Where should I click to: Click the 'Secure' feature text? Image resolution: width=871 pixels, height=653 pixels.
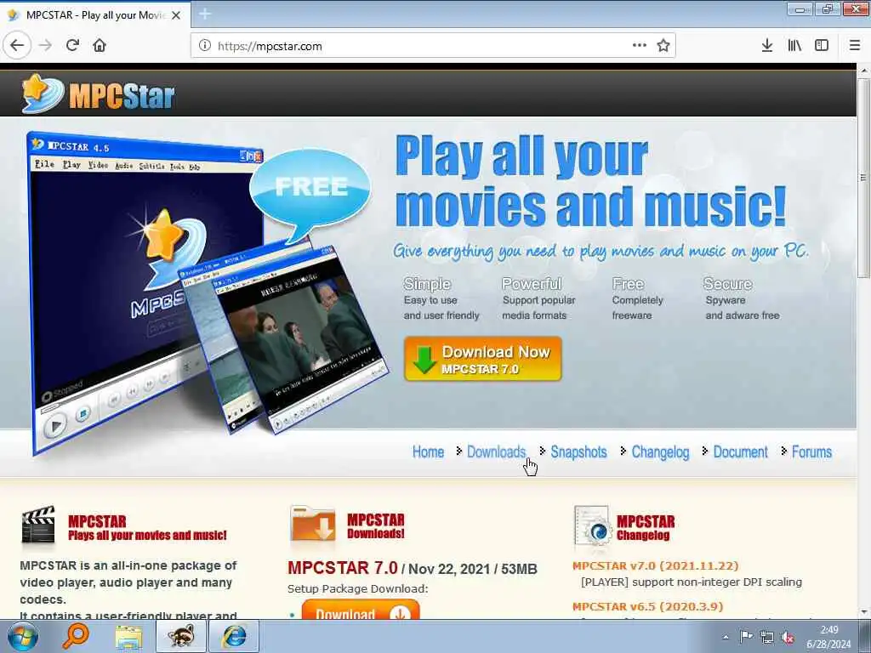click(x=728, y=284)
